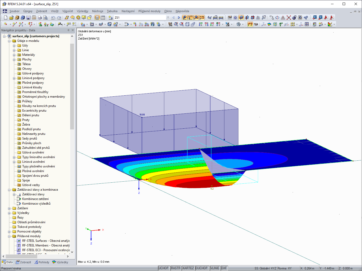
Task: Expand the Materiály tree node
Action: [14, 55]
